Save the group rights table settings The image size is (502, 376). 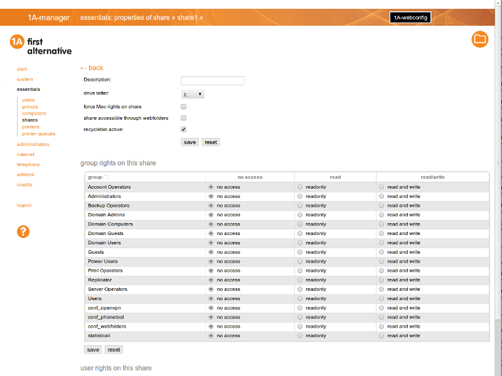coord(92,350)
